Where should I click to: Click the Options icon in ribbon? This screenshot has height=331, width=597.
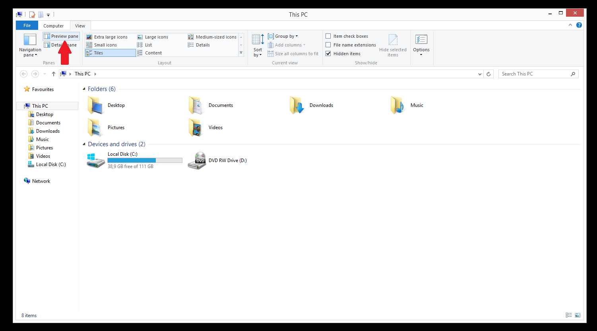tap(421, 40)
